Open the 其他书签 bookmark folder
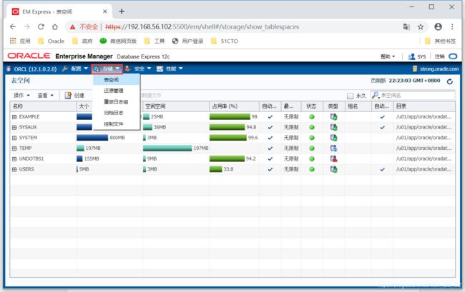This screenshot has width=465, height=292. point(440,41)
